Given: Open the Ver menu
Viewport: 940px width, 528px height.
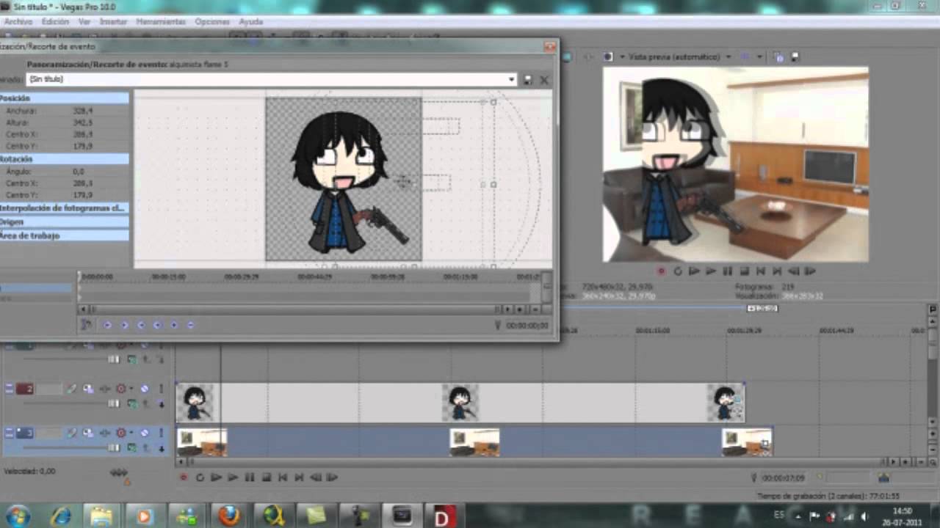Looking at the screenshot, I should pos(84,22).
